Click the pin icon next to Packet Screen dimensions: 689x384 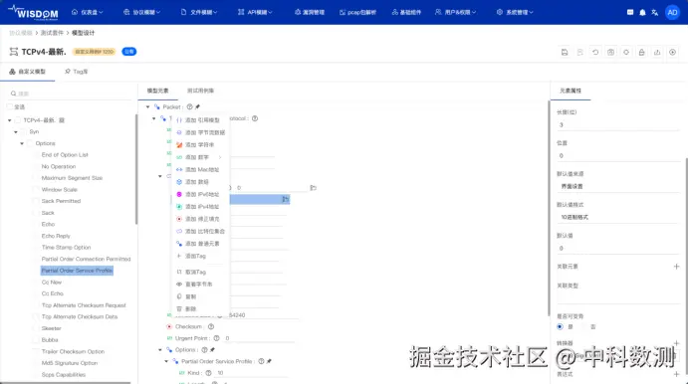197,106
